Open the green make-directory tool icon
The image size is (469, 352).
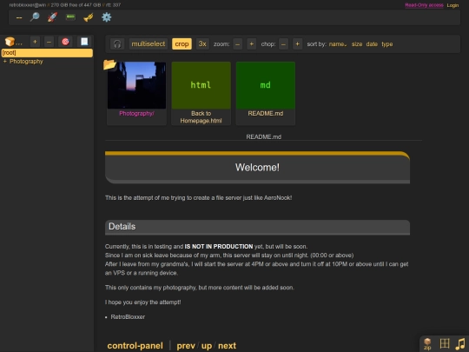click(70, 17)
